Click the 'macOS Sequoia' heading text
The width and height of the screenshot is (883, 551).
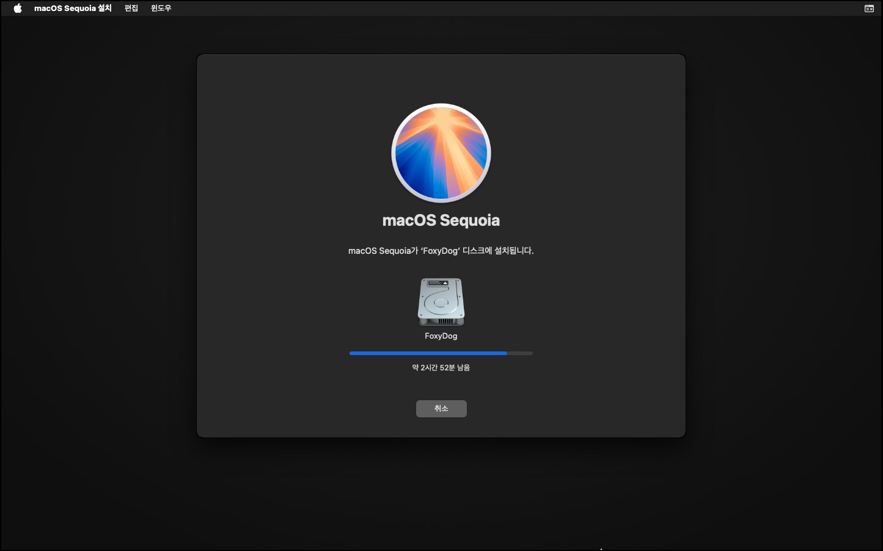pyautogui.click(x=441, y=220)
